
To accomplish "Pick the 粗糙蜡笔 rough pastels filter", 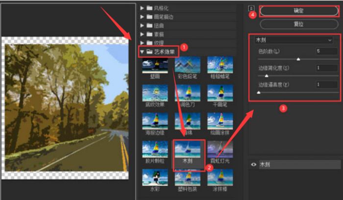I will point(220,65).
